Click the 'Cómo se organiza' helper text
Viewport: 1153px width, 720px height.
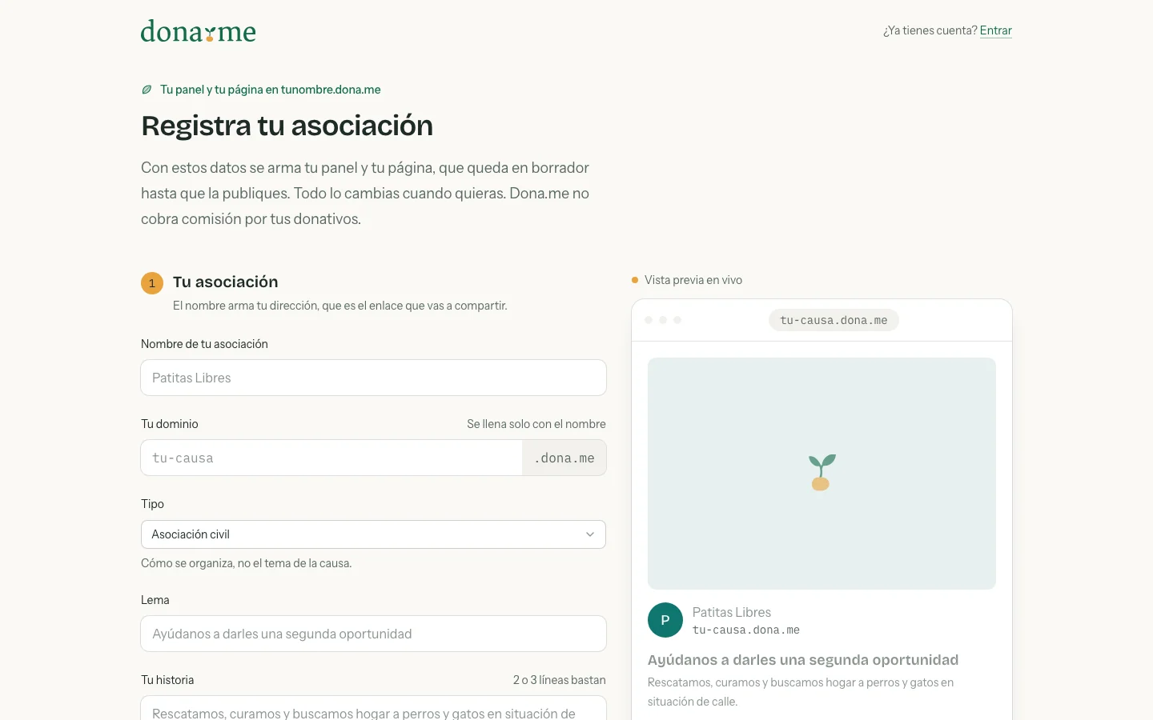247,563
